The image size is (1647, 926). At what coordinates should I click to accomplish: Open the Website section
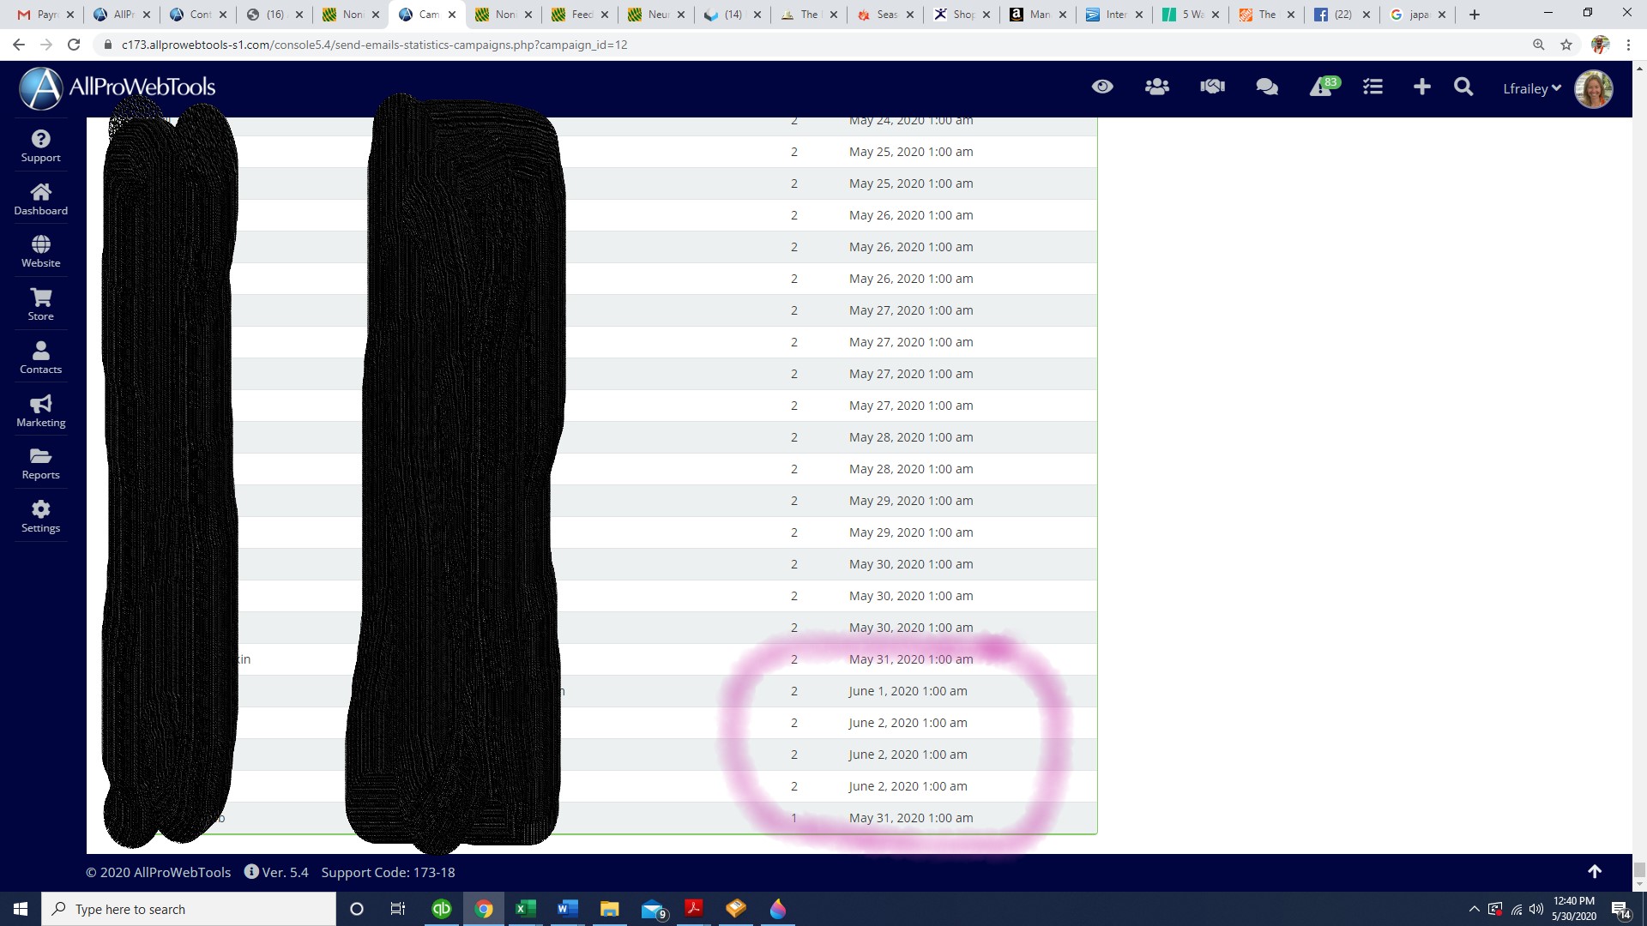pos(40,251)
